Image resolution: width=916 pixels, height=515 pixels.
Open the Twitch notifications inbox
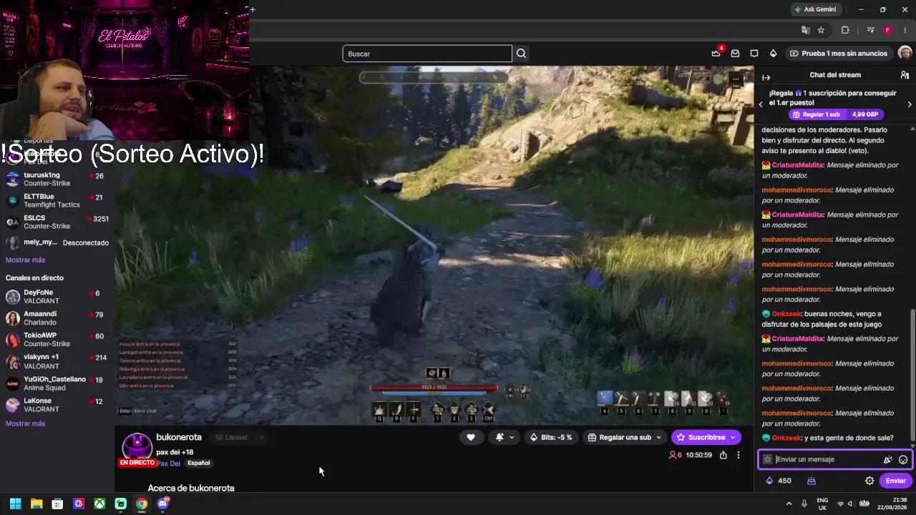point(735,54)
